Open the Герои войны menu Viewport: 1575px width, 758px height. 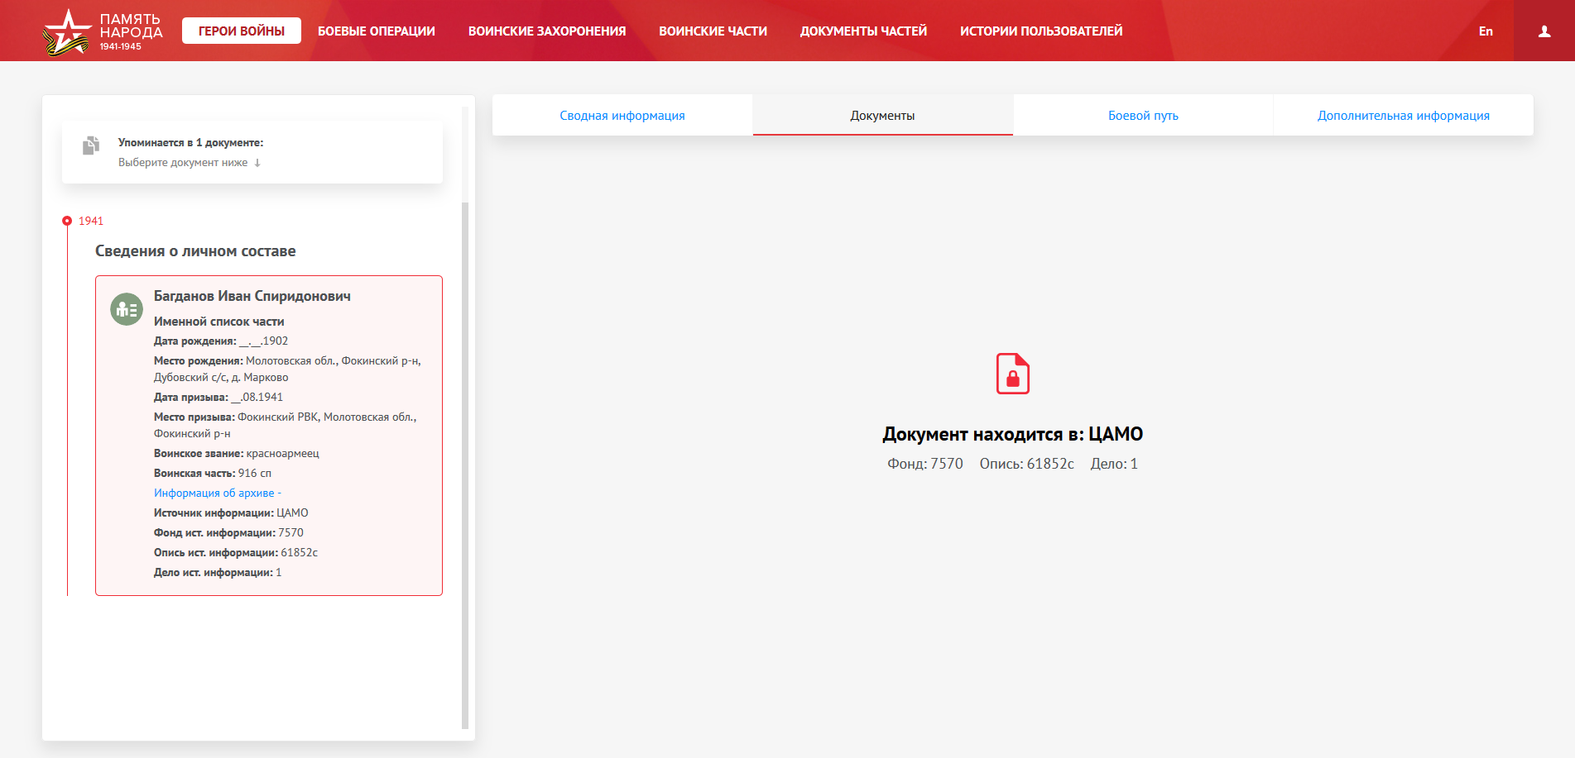[x=242, y=31]
